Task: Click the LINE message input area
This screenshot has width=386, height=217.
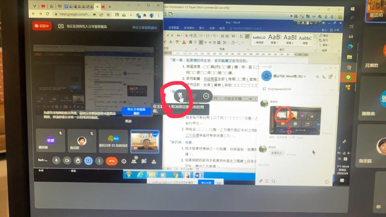Action: [x=294, y=171]
